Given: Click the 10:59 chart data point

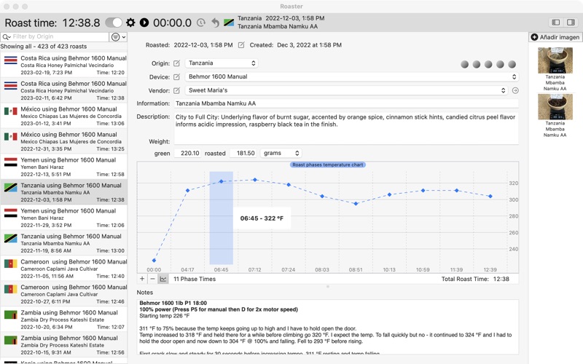Looking at the screenshot, I should point(423,190).
